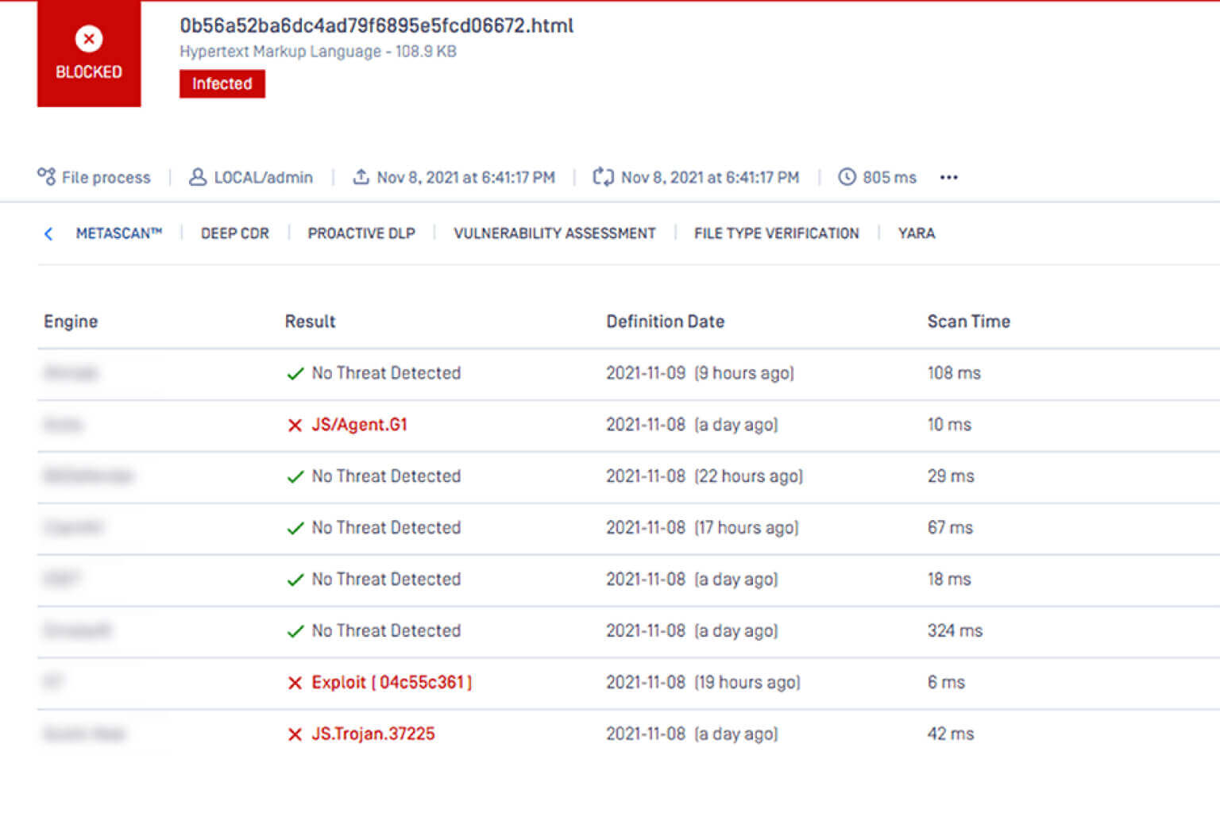The height and width of the screenshot is (813, 1220).
Task: Switch to the YARA tab
Action: click(916, 233)
